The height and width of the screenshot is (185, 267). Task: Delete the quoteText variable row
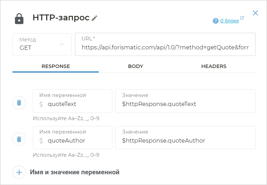19,103
